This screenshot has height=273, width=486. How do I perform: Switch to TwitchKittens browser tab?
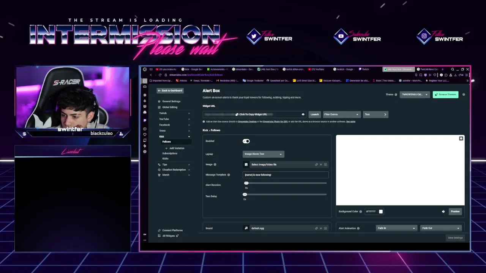pyautogui.click(x=428, y=69)
